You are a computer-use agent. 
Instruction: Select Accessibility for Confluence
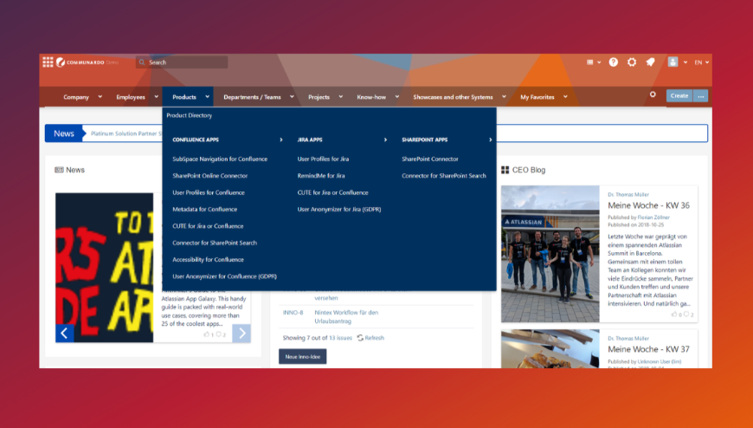208,260
